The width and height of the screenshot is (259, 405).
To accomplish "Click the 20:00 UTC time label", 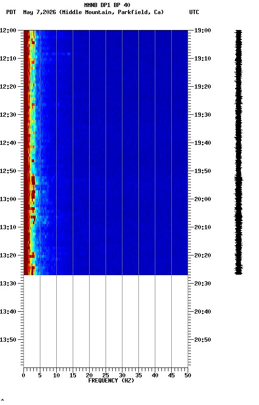I will coord(203,199).
